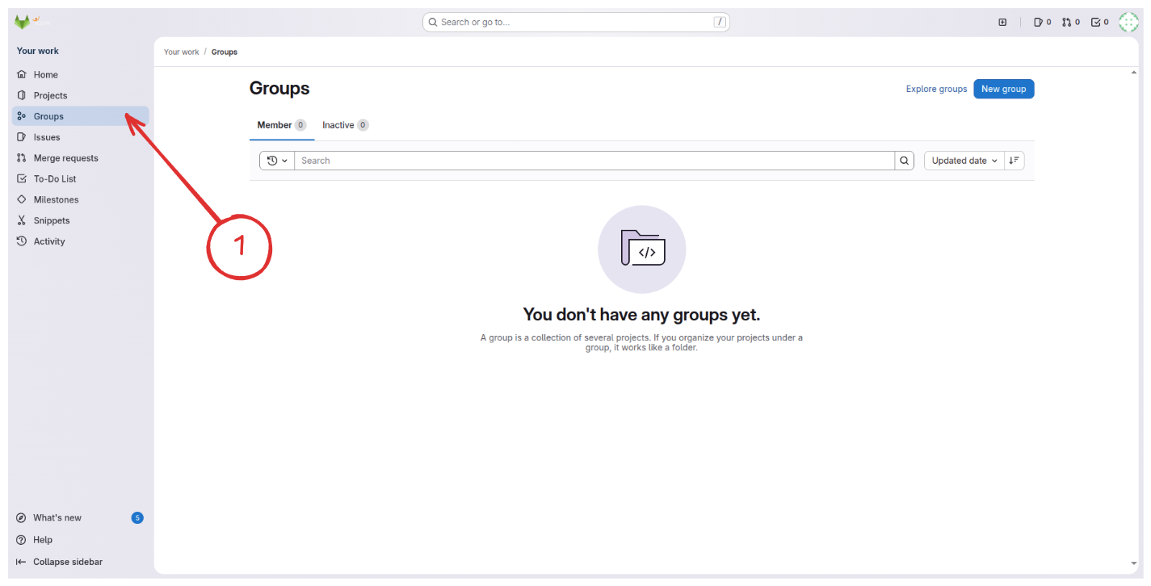The height and width of the screenshot is (586, 1151).
Task: Open the Snippets section in the sidebar
Action: point(49,220)
